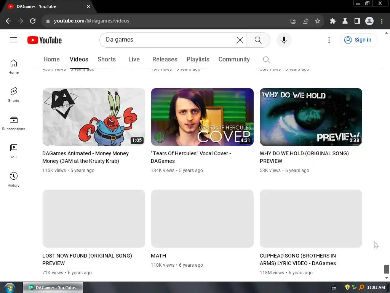Switch to the Live tab
This screenshot has width=390, height=293.
[x=134, y=59]
